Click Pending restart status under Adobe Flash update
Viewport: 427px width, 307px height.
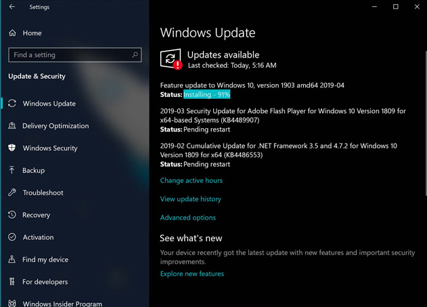(206, 129)
